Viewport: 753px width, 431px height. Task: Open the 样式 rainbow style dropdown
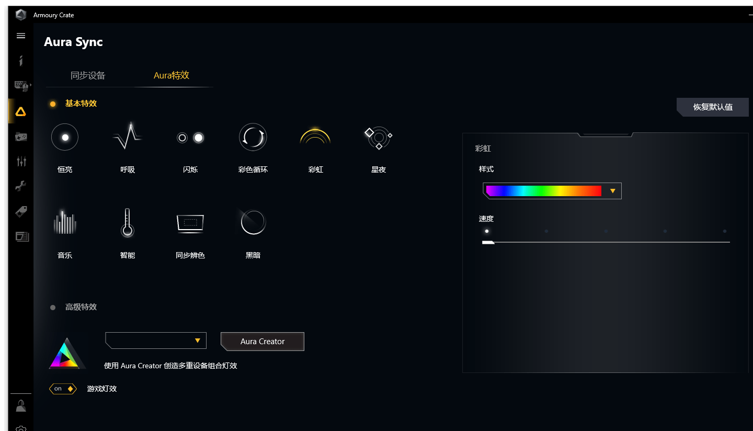pyautogui.click(x=552, y=191)
